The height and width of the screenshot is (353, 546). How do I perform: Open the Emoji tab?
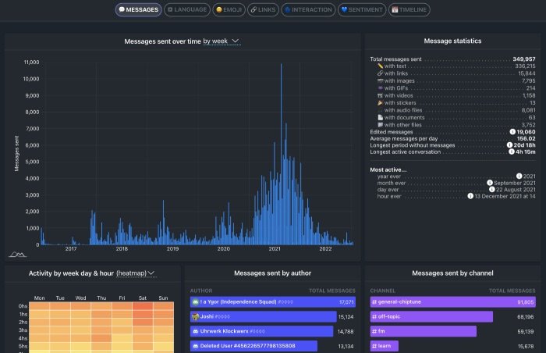click(x=229, y=10)
